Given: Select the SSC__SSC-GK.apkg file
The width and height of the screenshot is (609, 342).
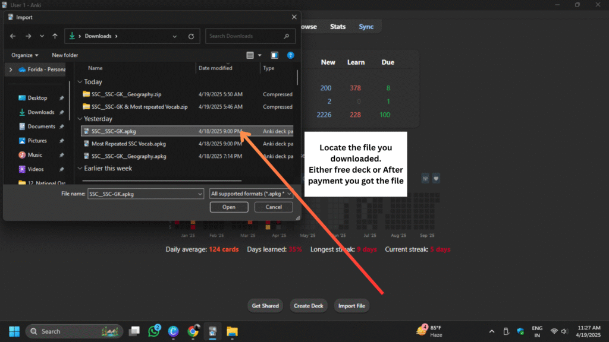Looking at the screenshot, I should tap(187, 131).
